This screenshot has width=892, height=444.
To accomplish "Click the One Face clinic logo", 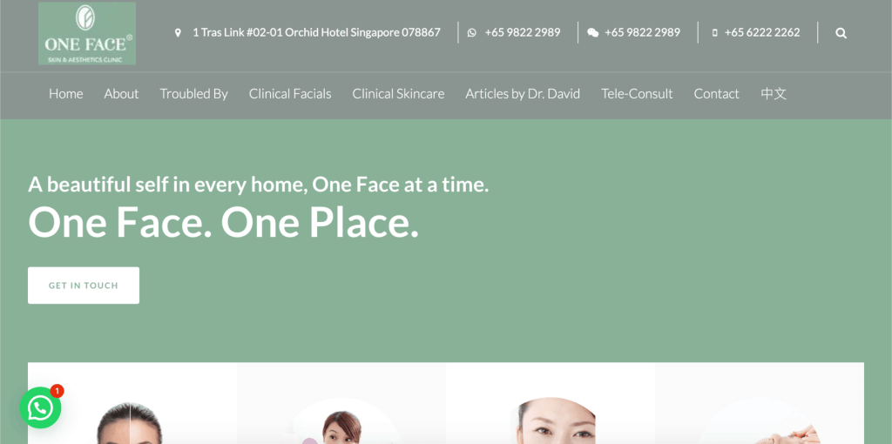I will pos(87,33).
